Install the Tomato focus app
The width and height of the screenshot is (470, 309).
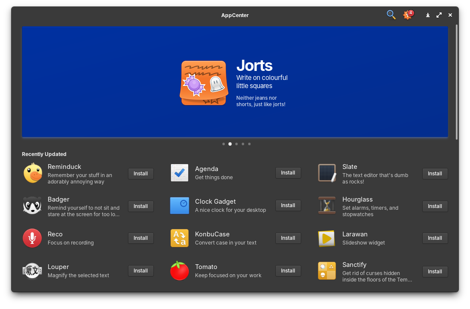pos(288,270)
